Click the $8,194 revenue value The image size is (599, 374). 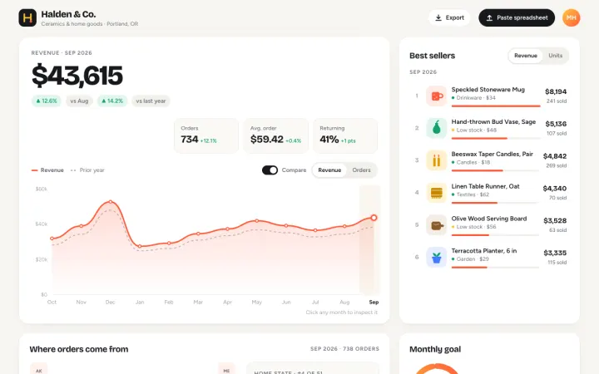[x=556, y=91]
